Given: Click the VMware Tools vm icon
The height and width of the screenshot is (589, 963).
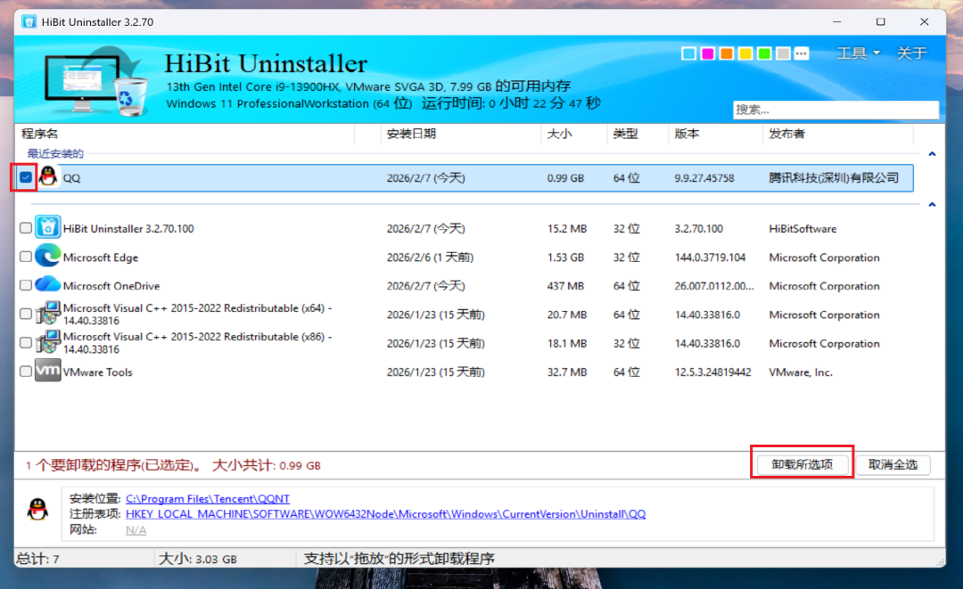Looking at the screenshot, I should pos(48,371).
